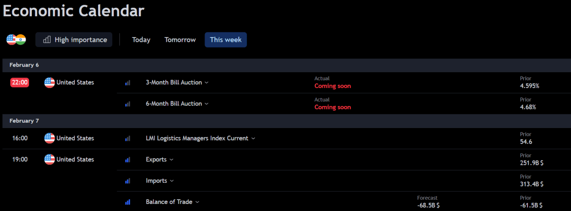Select the Tomorrow tab

pyautogui.click(x=180, y=39)
